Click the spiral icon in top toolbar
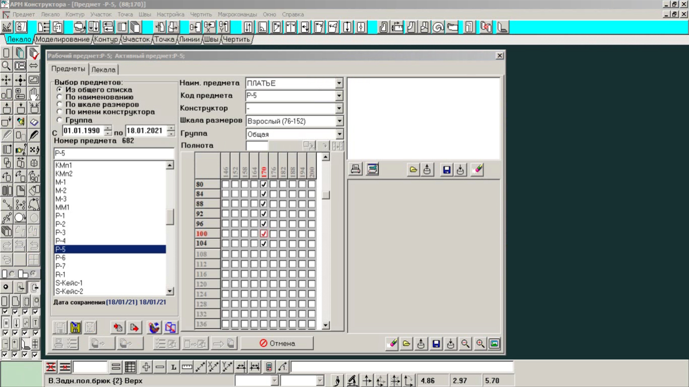 [438, 27]
